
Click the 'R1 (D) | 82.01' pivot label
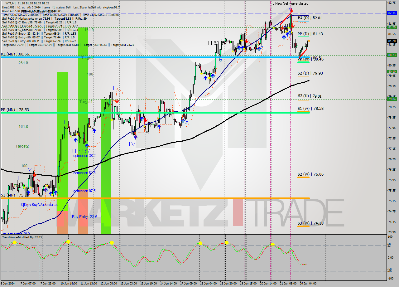[x=310, y=18]
